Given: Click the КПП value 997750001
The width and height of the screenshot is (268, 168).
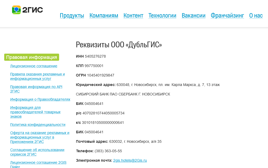Looking at the screenshot, I should (x=94, y=66).
